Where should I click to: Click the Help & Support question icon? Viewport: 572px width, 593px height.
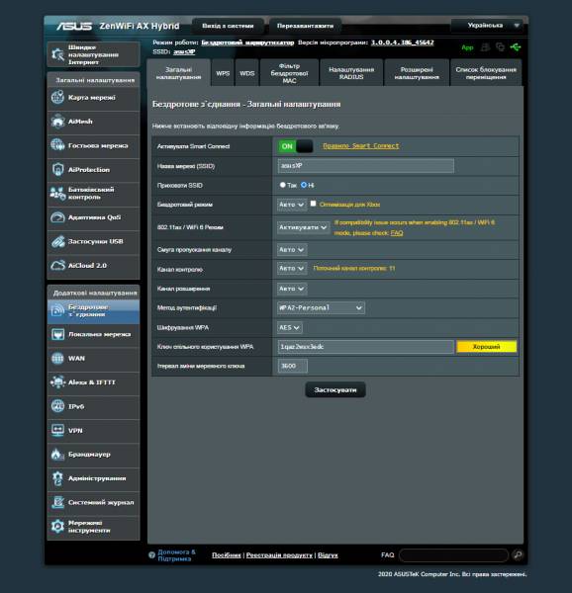pyautogui.click(x=151, y=555)
